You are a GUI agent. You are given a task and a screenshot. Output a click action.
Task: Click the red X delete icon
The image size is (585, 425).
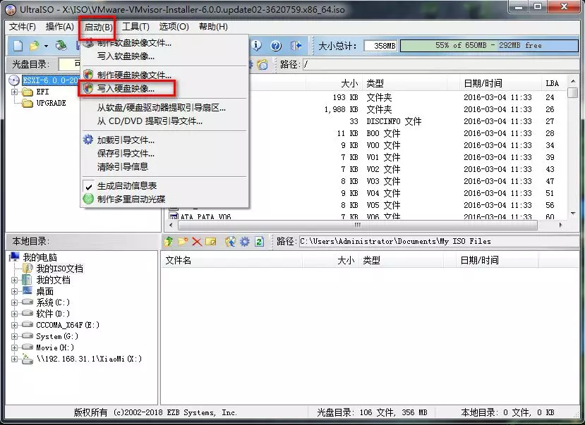coord(197,242)
